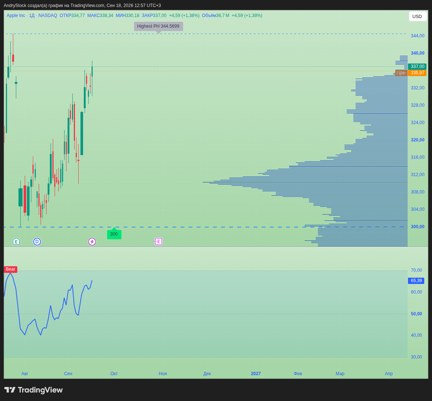432x401 pixels.
Task: Click the "ОТКР334,77" open value
Action: (x=72, y=16)
